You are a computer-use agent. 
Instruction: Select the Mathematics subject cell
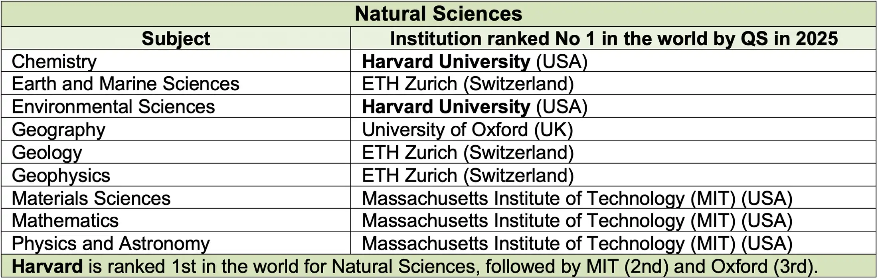click(x=65, y=220)
